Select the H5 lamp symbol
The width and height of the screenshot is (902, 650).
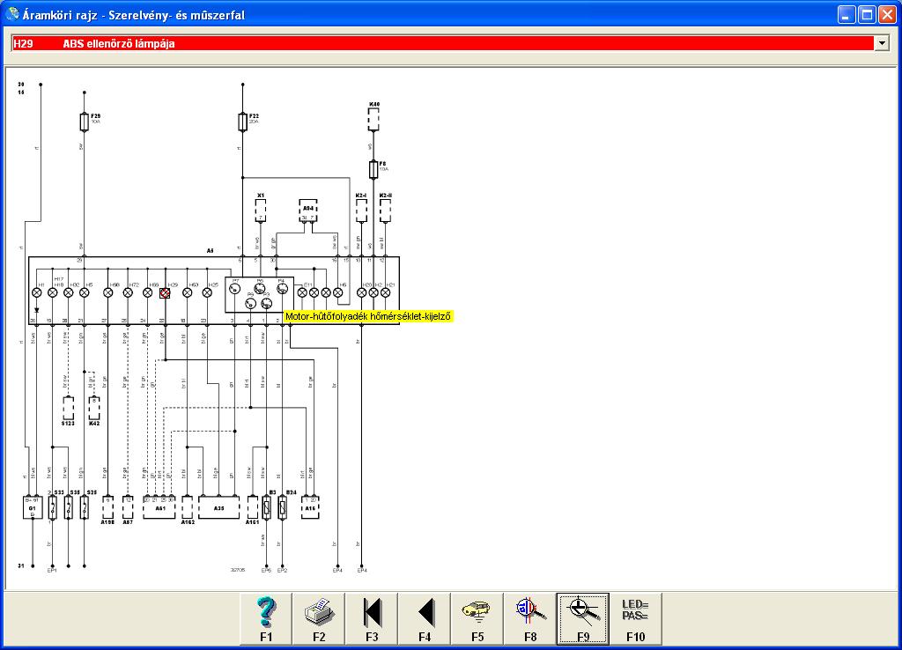pos(84,292)
